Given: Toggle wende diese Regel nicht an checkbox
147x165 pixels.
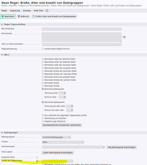Looking at the screenshot, I should tap(43, 49).
